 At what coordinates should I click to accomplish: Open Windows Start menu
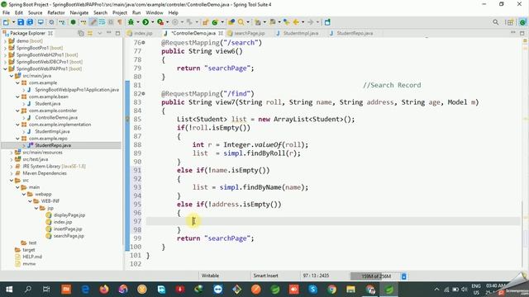click(9, 290)
